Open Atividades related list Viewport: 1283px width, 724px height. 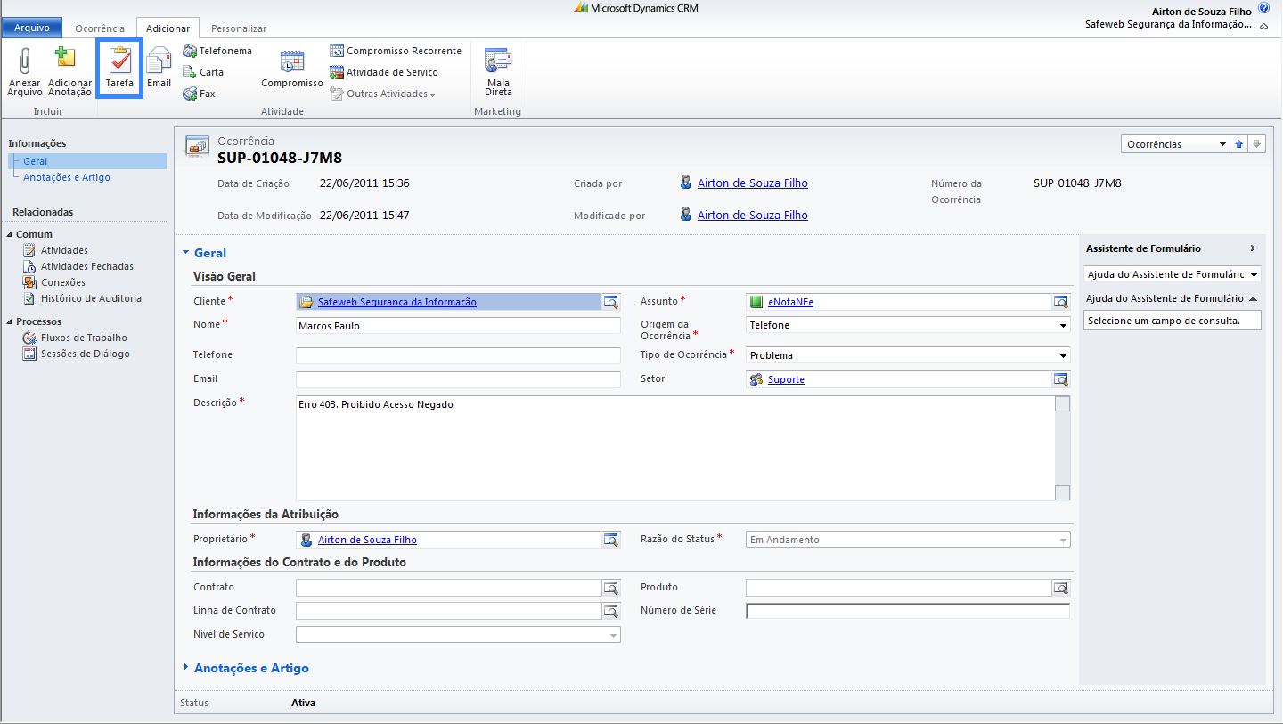point(64,250)
